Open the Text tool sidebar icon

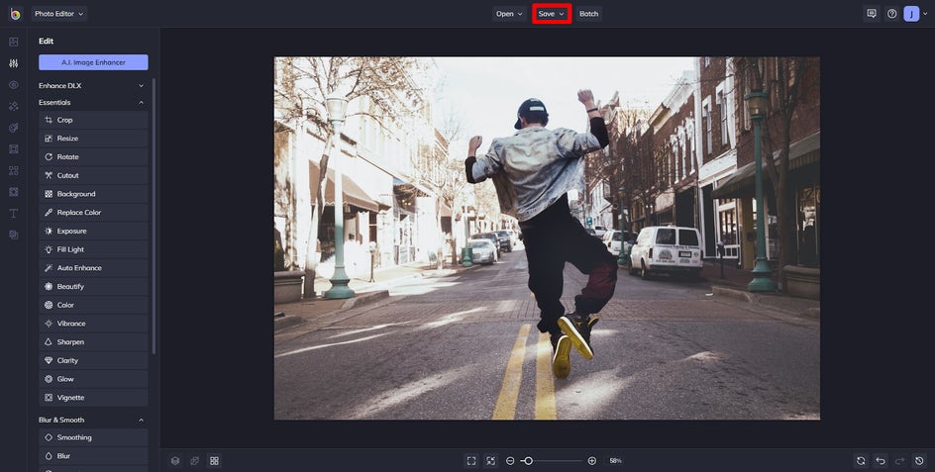(14, 214)
